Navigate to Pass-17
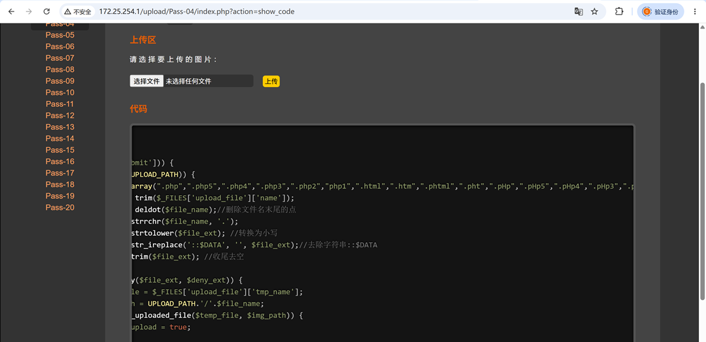706x342 pixels. coord(60,173)
